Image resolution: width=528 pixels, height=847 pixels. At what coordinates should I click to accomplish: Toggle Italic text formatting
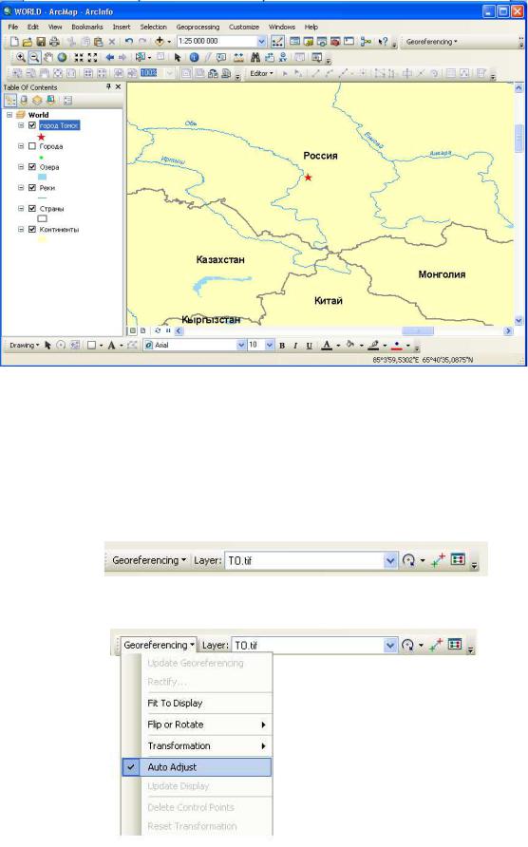tap(295, 346)
